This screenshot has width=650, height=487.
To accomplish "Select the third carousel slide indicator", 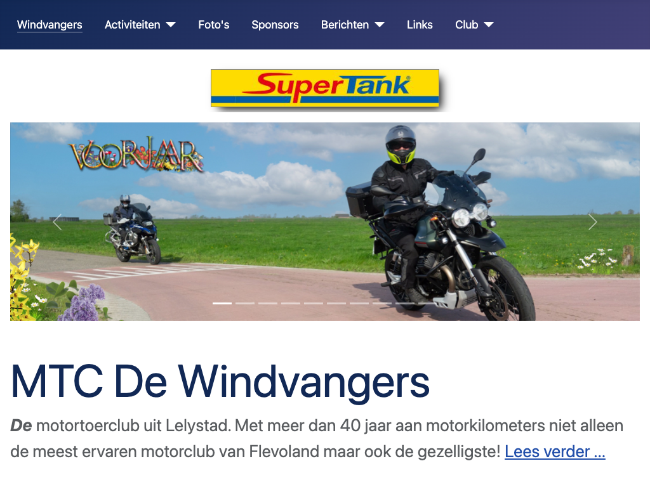I will (268, 304).
